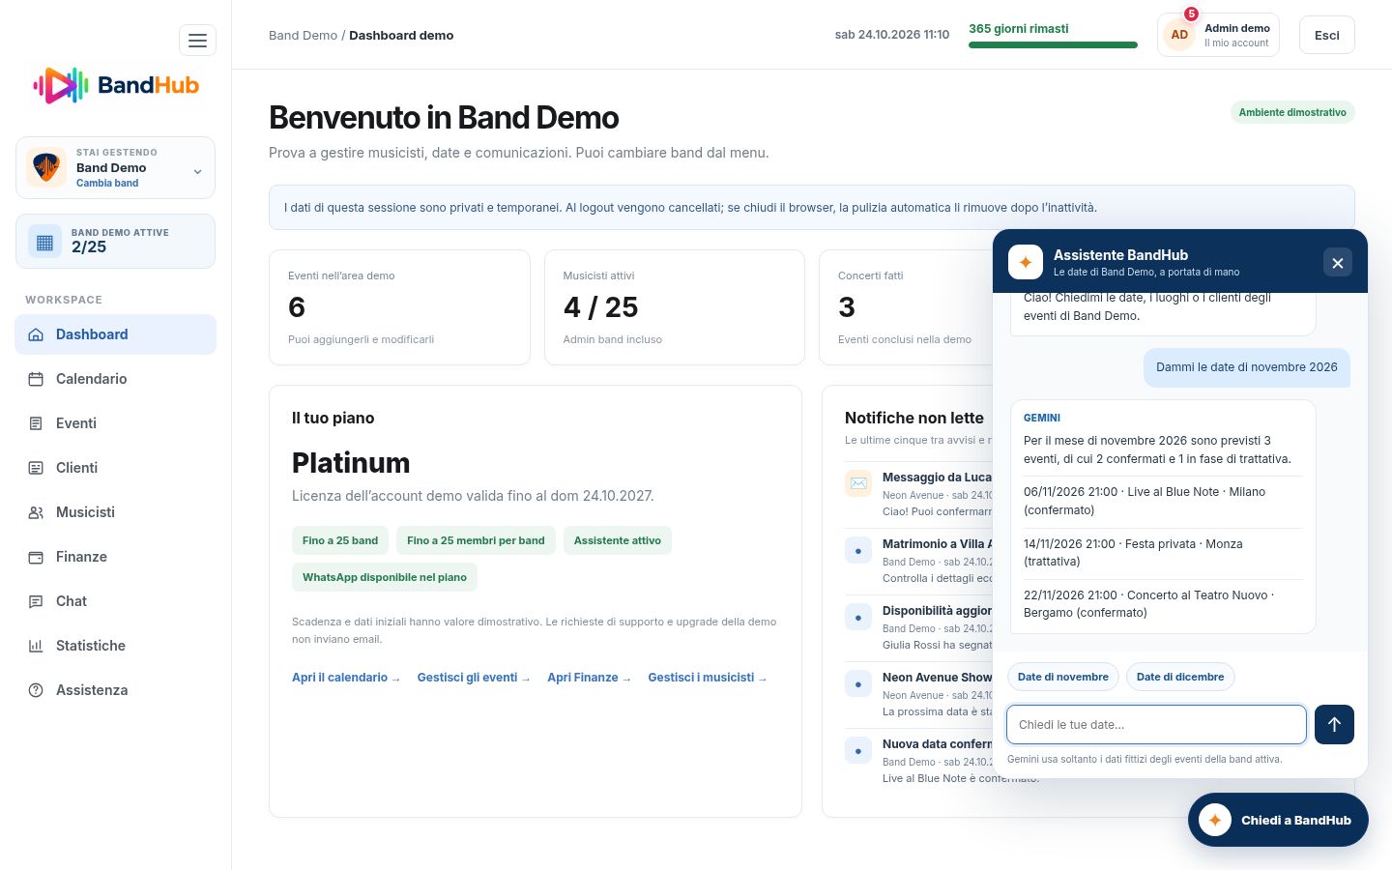This screenshot has width=1392, height=870.
Task: Follow the Gestisci i musicisti link
Action: tap(708, 678)
